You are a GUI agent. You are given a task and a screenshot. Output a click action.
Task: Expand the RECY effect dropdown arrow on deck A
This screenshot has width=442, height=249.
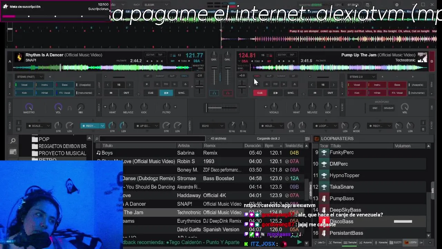[x=102, y=126]
